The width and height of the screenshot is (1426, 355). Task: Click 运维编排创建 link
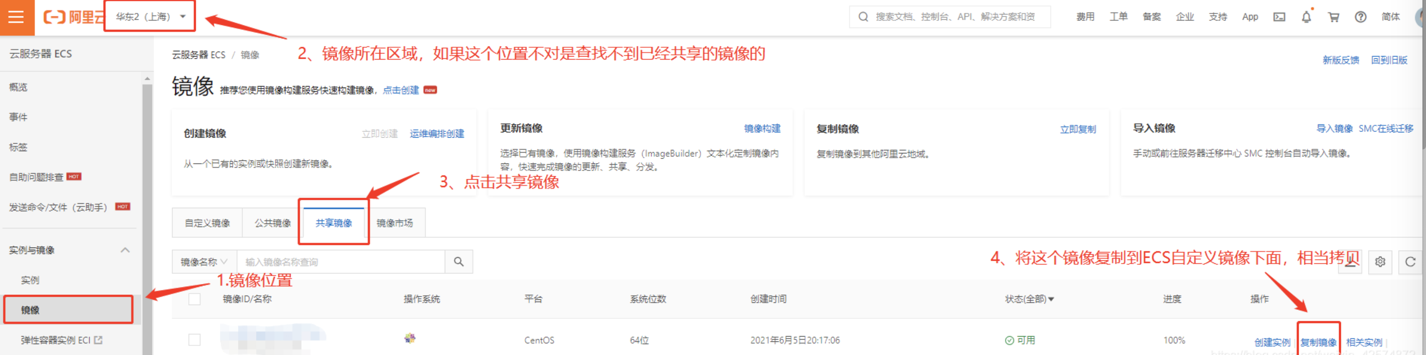pyautogui.click(x=437, y=133)
